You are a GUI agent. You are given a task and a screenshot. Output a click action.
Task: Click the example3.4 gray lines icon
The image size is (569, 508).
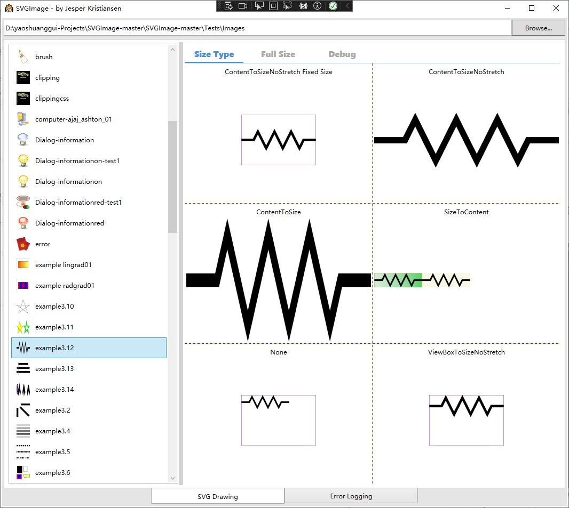pyautogui.click(x=23, y=431)
